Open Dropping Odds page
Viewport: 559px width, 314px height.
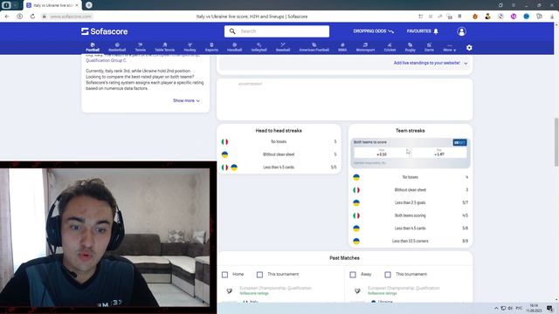pyautogui.click(x=373, y=31)
